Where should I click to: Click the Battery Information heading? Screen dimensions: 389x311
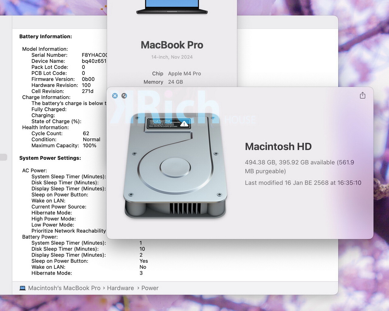tap(46, 36)
